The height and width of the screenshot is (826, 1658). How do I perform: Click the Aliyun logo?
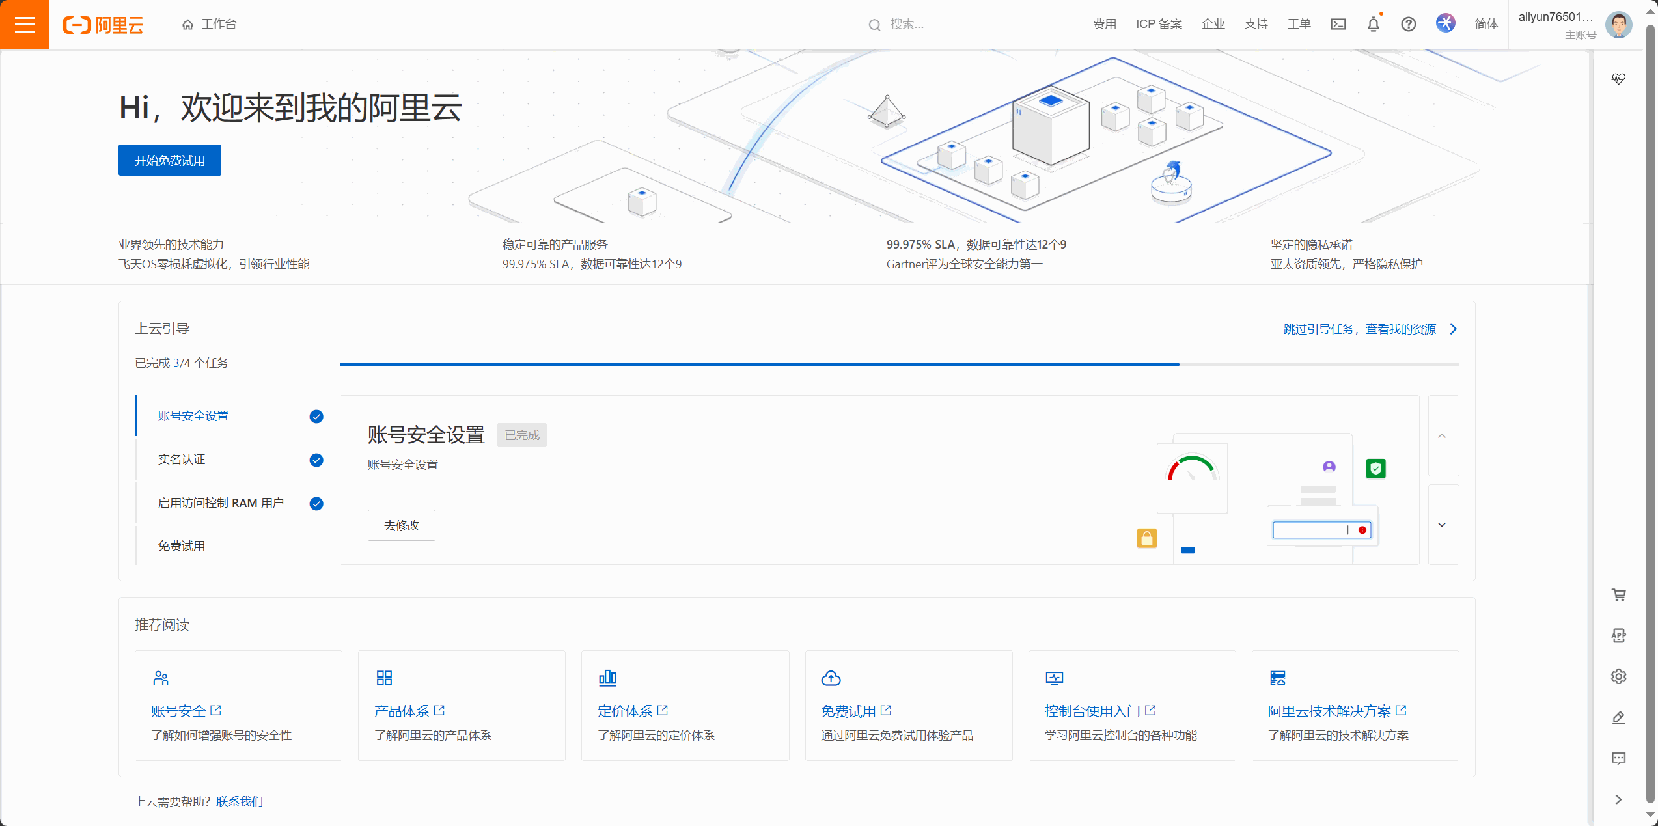(x=104, y=25)
